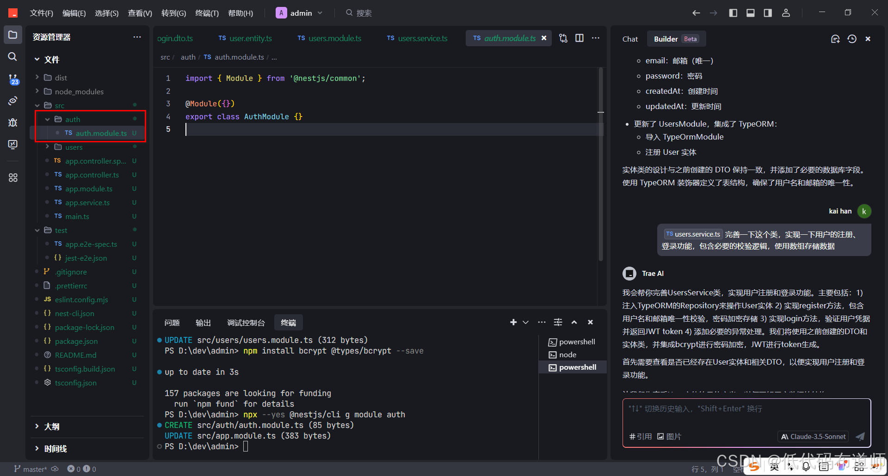Viewport: 888px width, 476px height.
Task: Click the navigate back arrow in title bar
Action: click(696, 13)
